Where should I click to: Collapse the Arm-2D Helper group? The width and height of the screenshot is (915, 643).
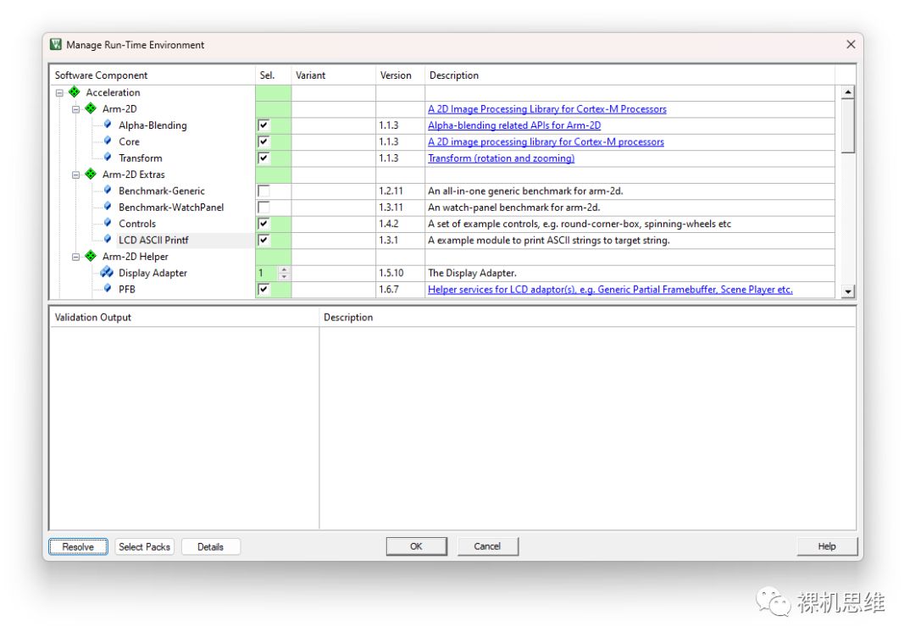76,257
